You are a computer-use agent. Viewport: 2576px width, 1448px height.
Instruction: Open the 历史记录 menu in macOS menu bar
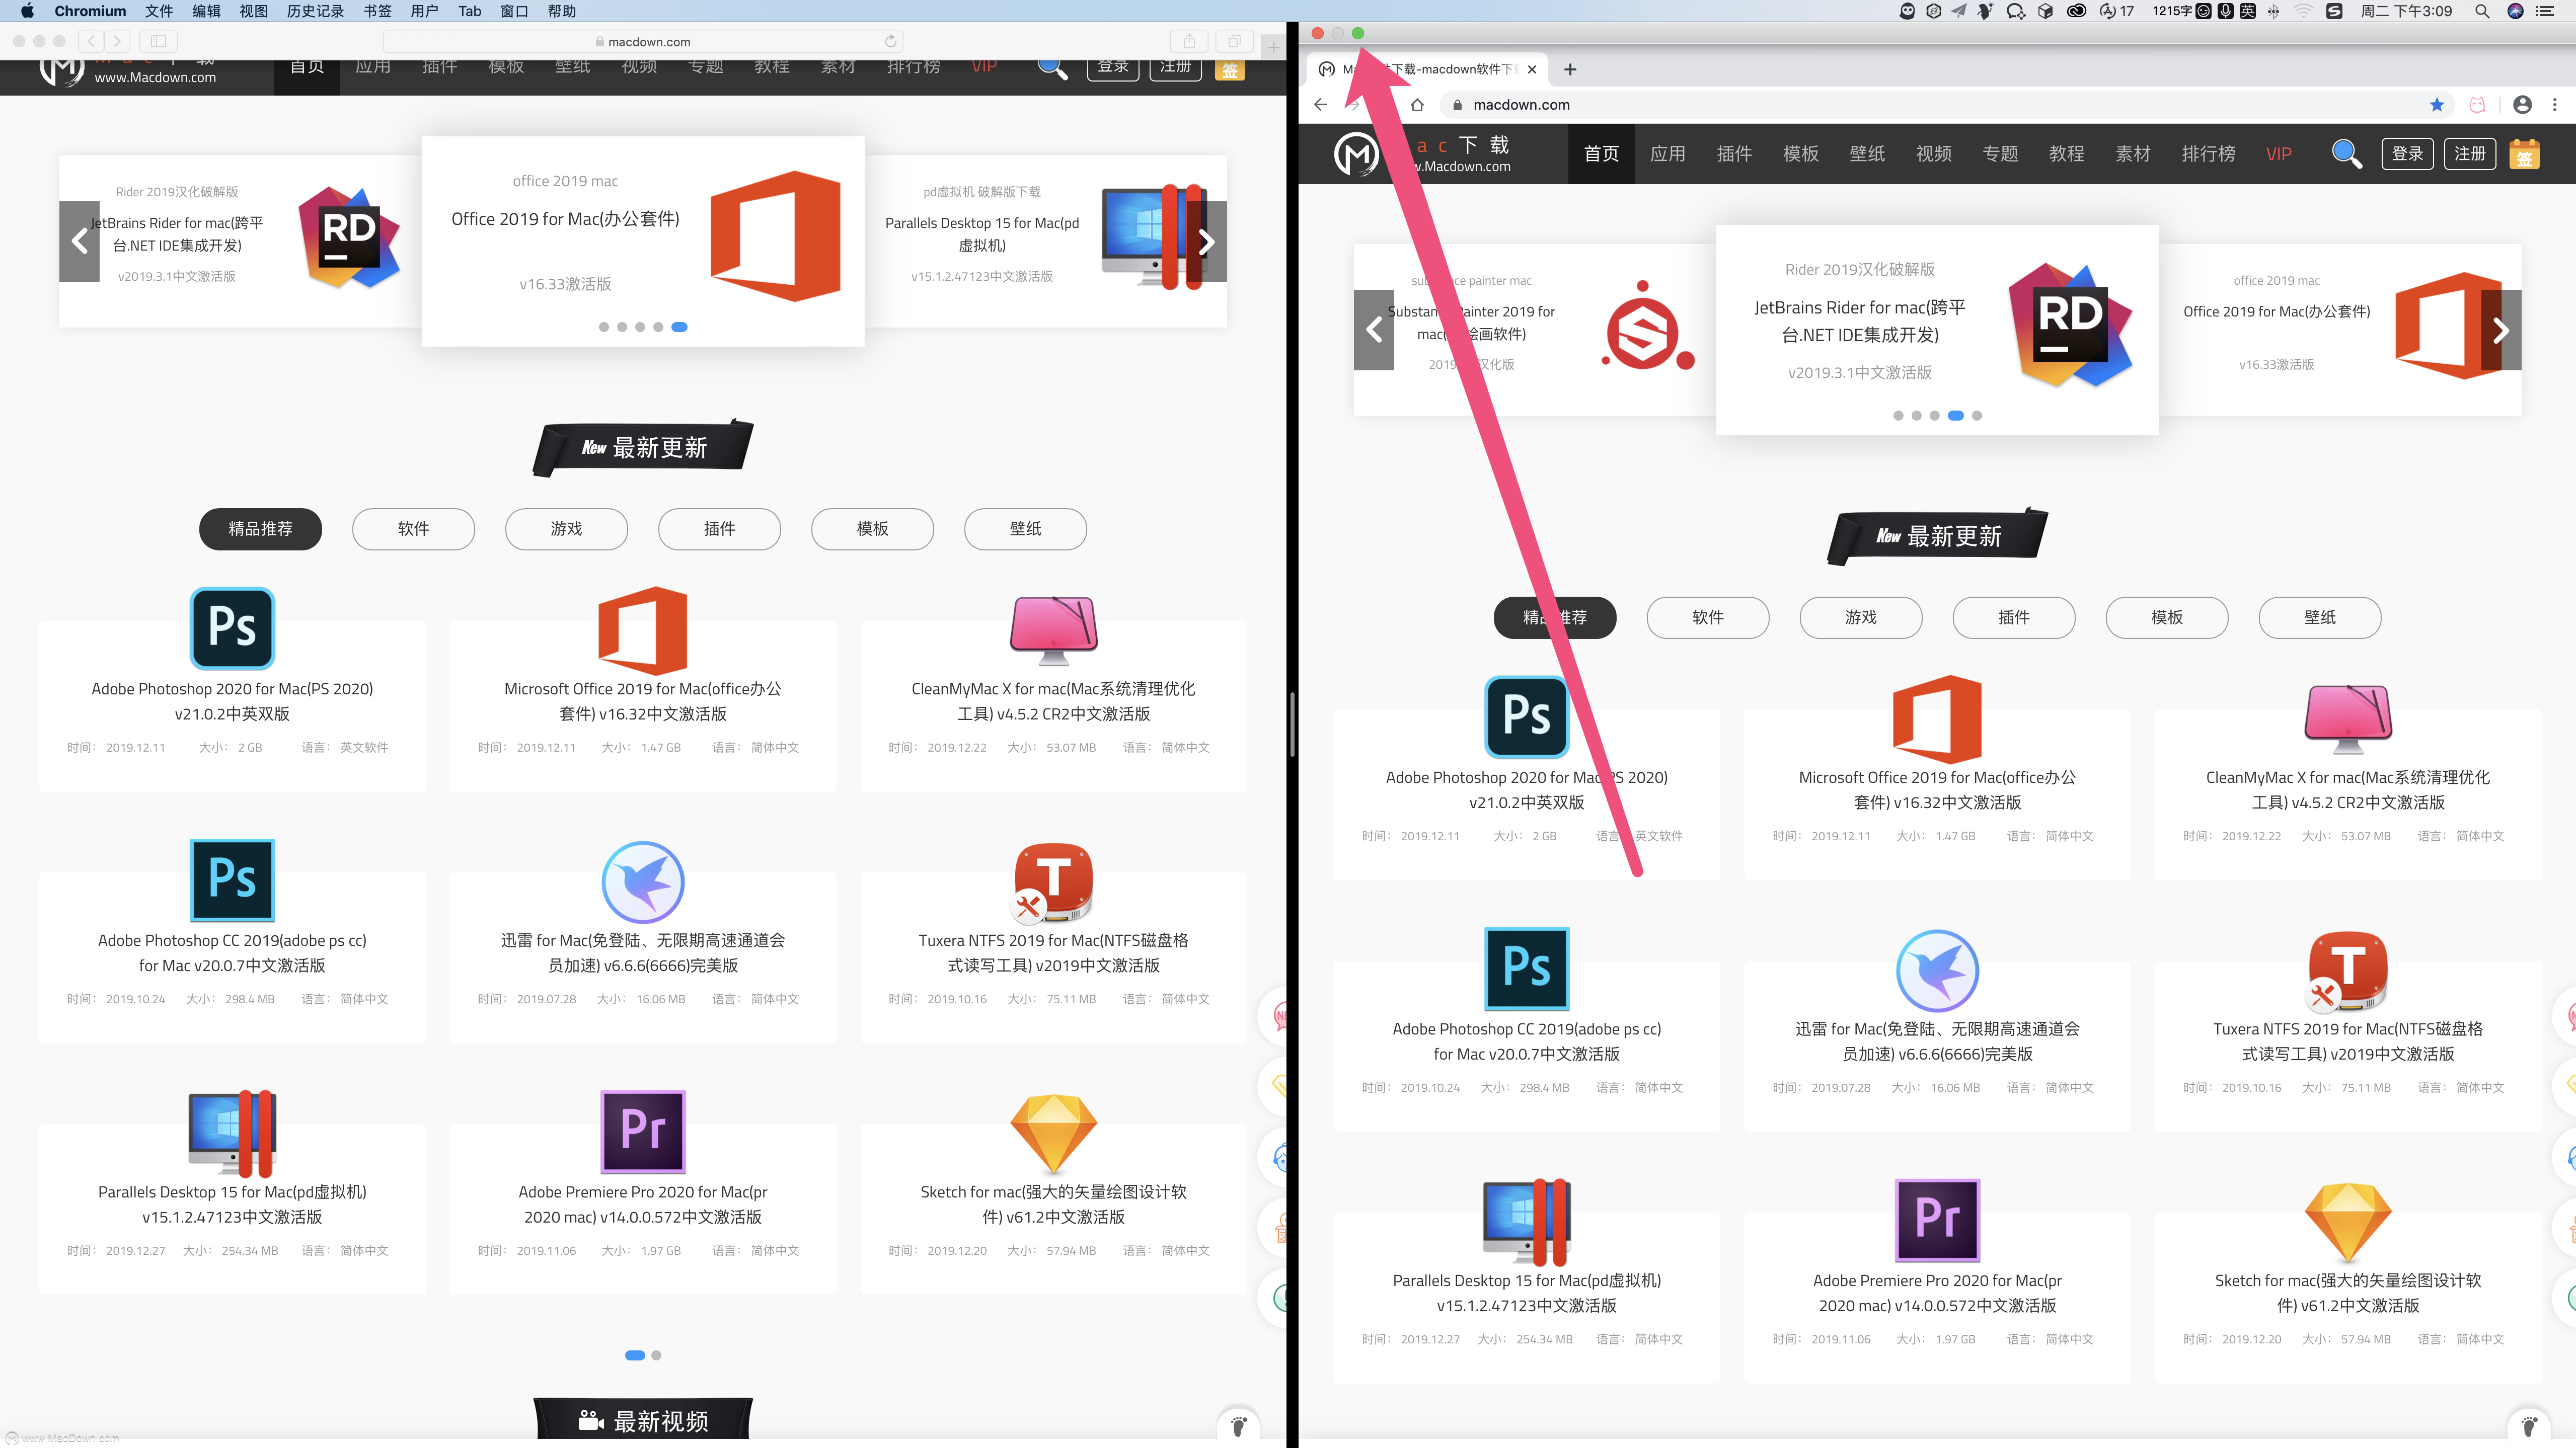(315, 11)
